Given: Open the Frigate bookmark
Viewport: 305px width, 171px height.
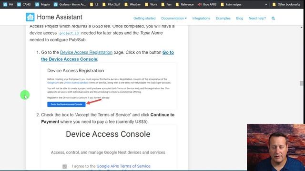Looking at the screenshot, I should (x=42, y=4).
